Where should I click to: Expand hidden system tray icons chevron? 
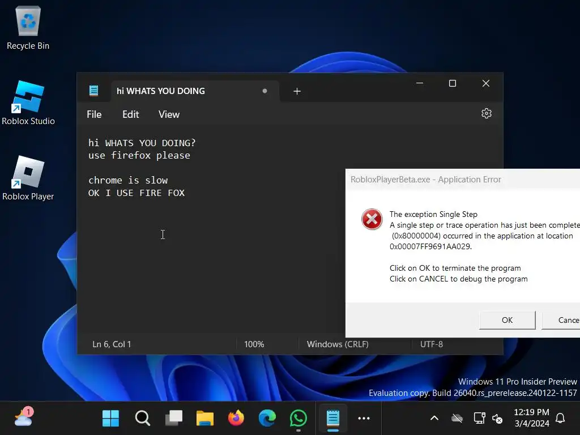tap(434, 419)
